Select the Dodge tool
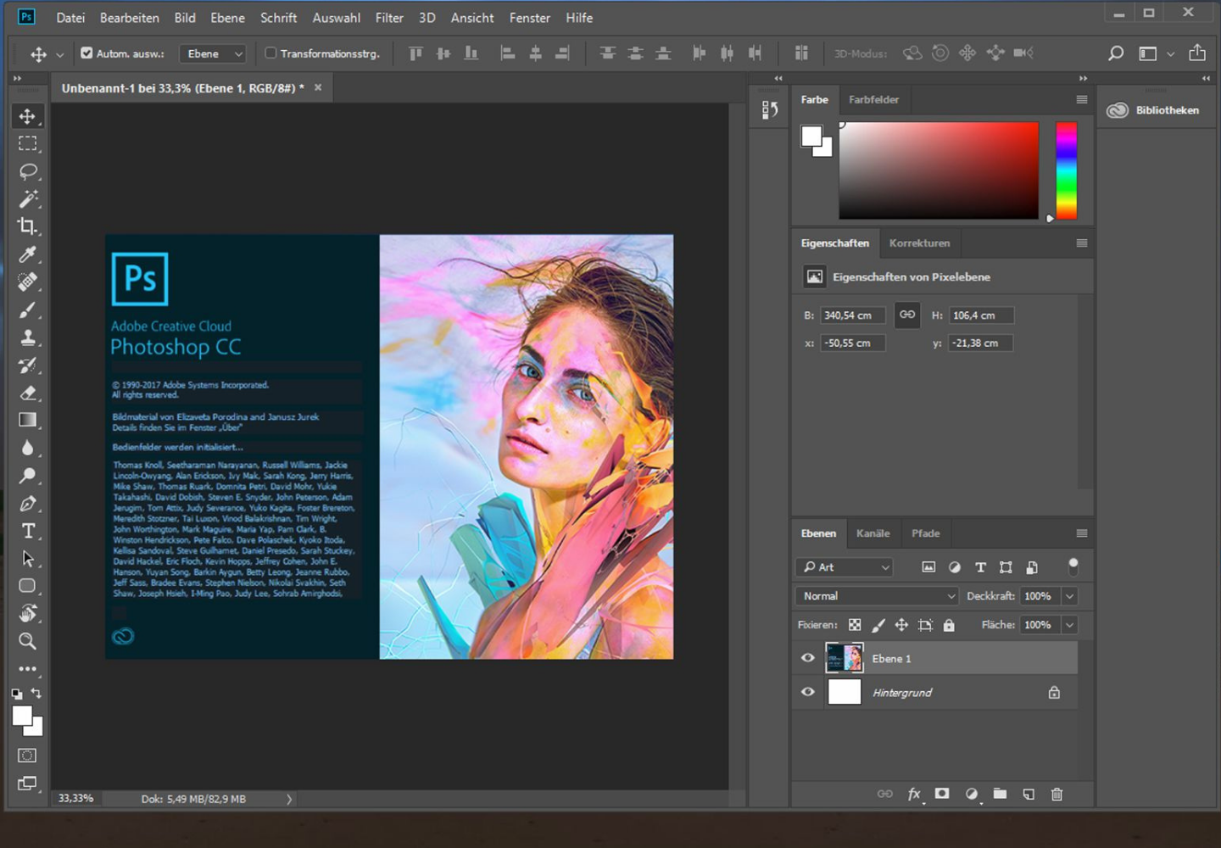 pos(28,476)
